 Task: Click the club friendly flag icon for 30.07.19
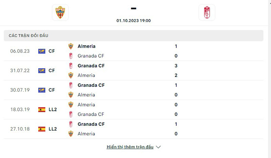pos(42,90)
